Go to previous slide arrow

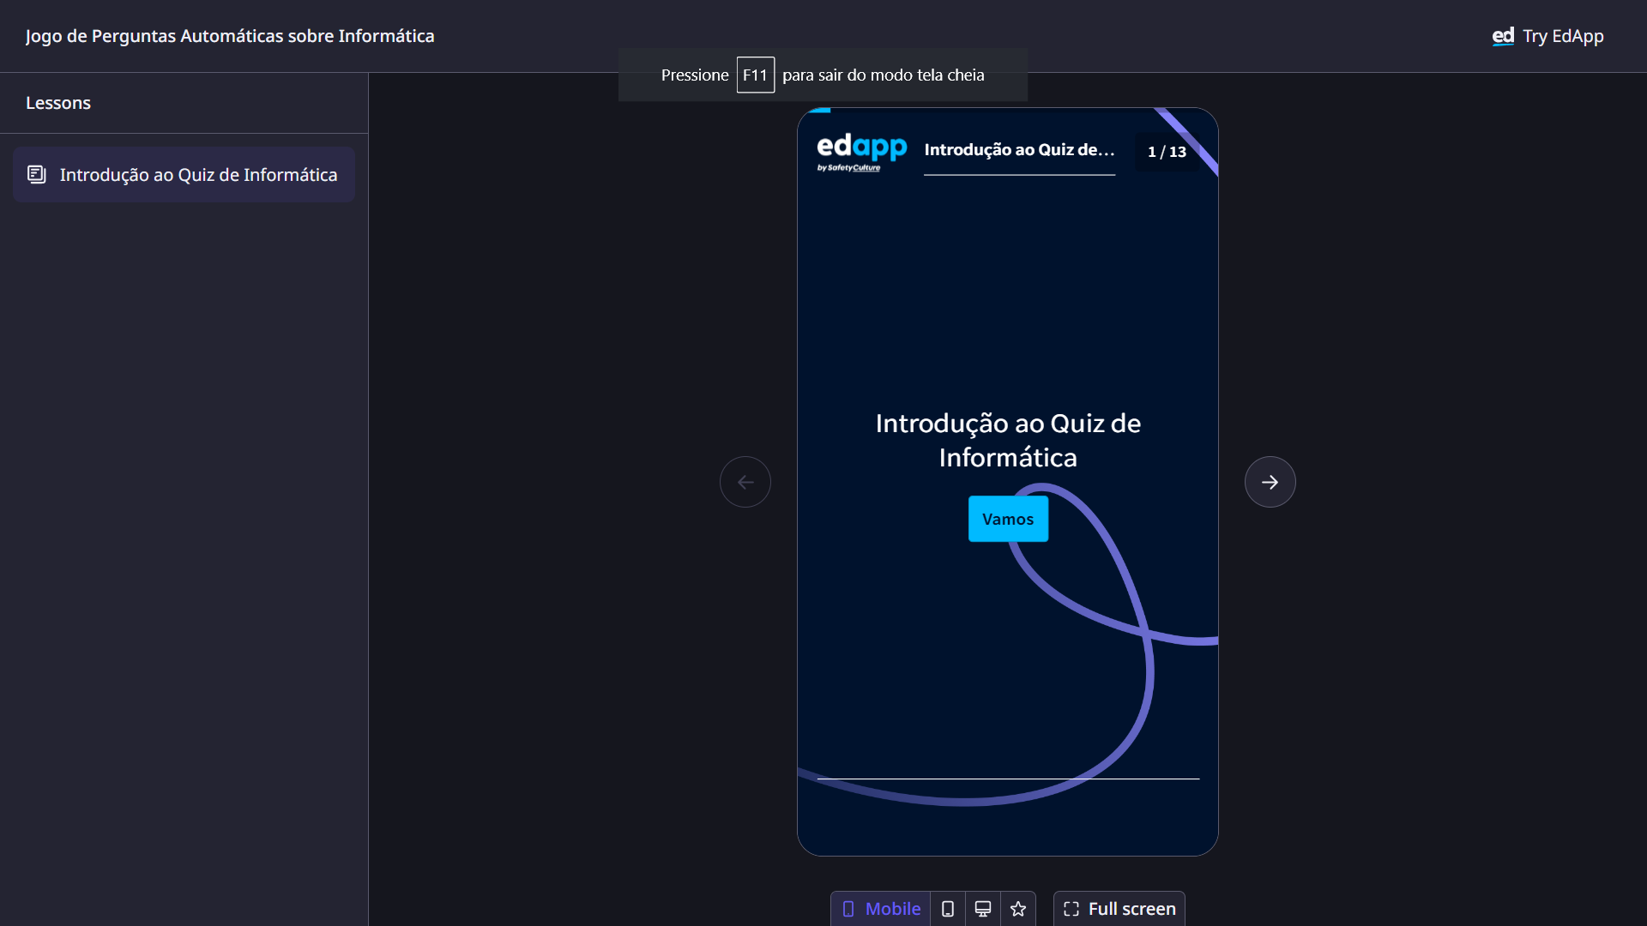point(745,482)
